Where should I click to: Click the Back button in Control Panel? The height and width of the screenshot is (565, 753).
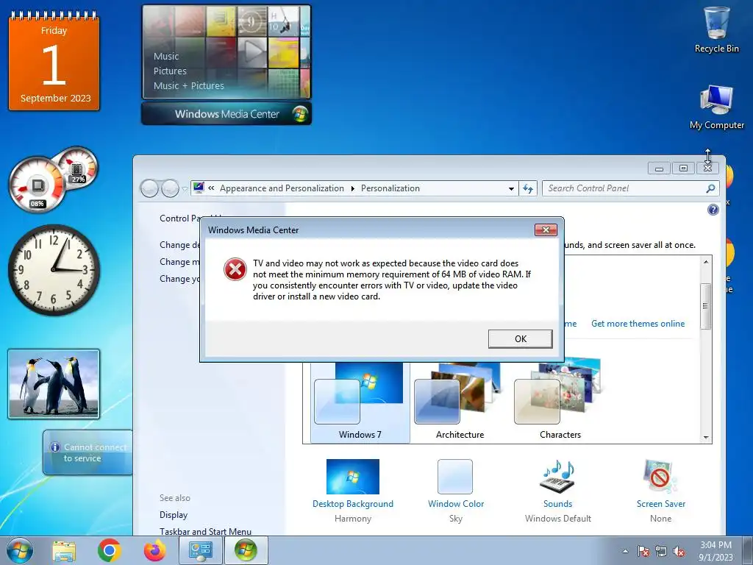[149, 189]
